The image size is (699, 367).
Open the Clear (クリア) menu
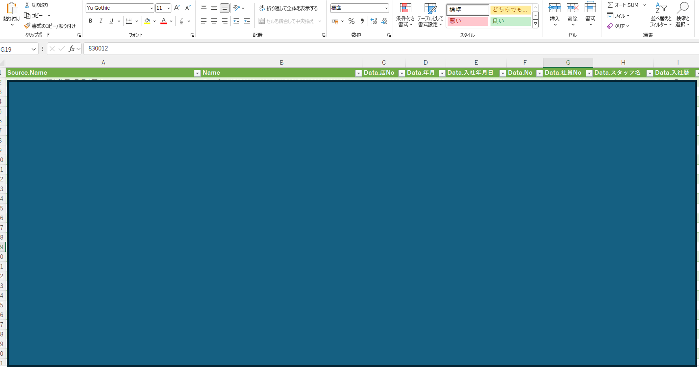pyautogui.click(x=618, y=26)
